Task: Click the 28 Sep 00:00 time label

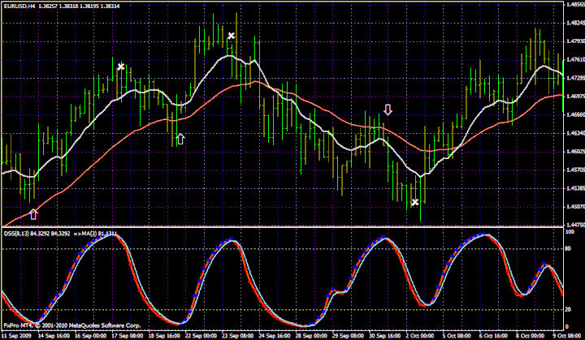Action: [311, 335]
